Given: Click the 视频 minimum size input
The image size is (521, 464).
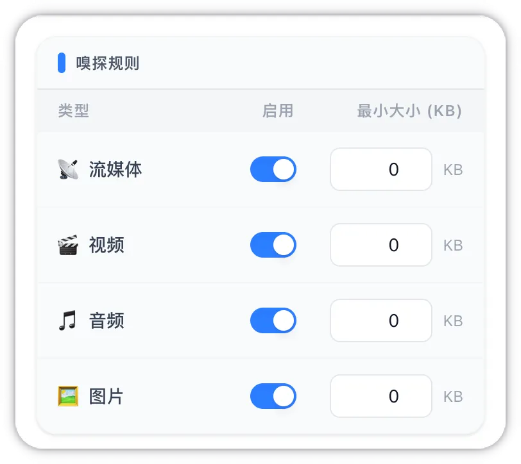Looking at the screenshot, I should coord(381,245).
